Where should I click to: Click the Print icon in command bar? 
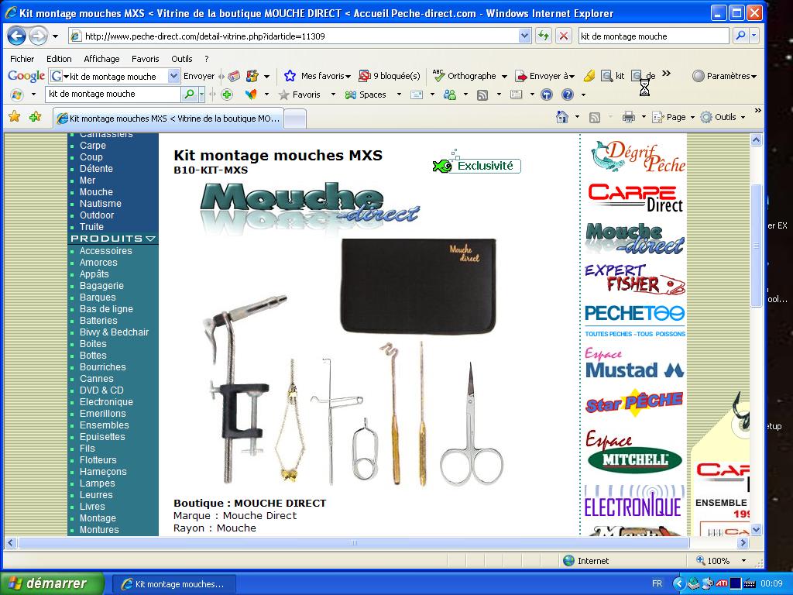click(629, 118)
